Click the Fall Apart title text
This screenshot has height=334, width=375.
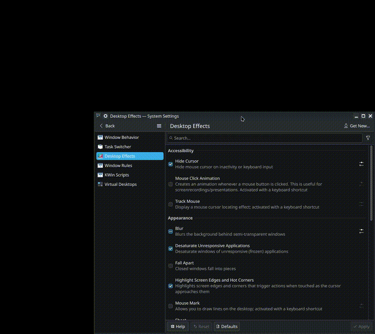pyautogui.click(x=184, y=263)
